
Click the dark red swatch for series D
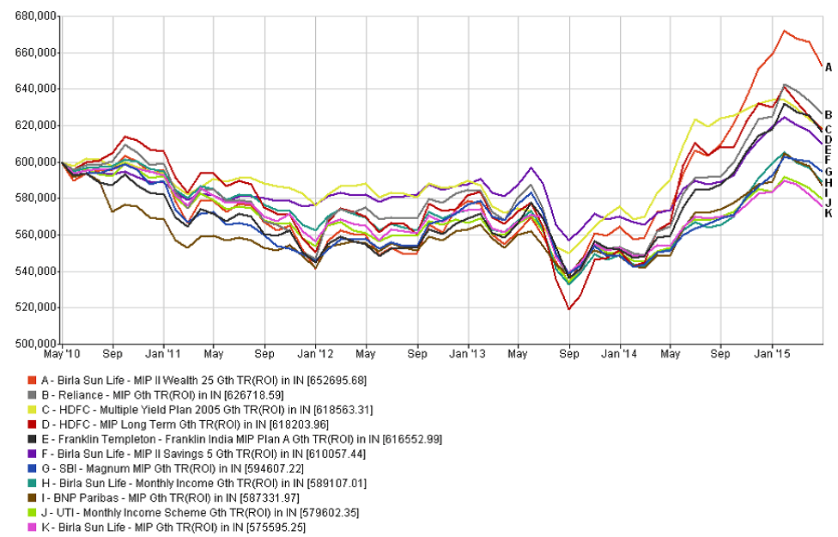pos(32,424)
